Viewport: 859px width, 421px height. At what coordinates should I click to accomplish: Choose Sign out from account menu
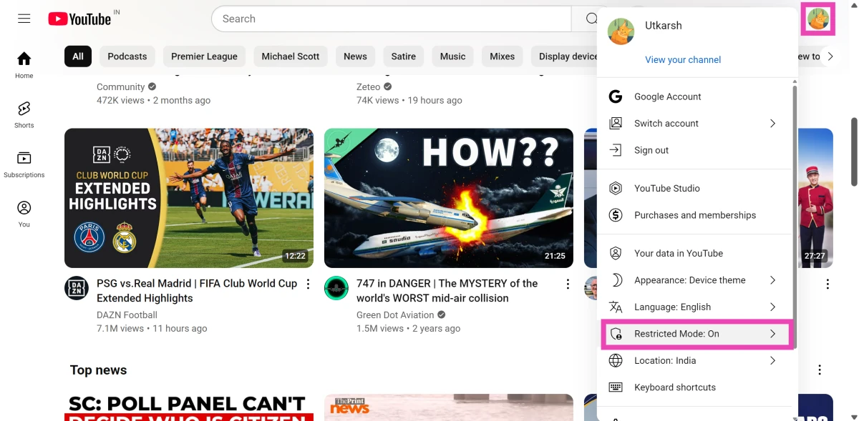[694, 150]
